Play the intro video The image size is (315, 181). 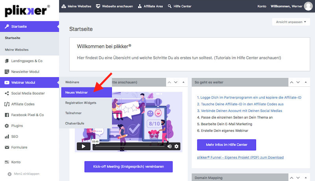coord(83,146)
